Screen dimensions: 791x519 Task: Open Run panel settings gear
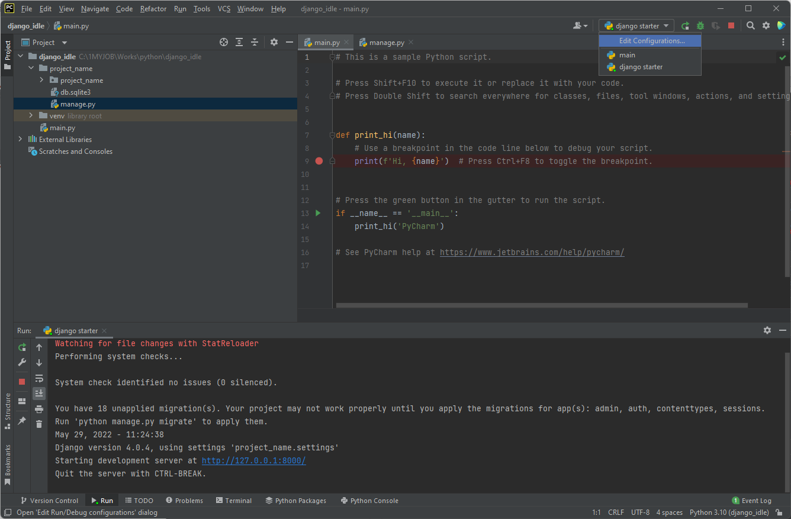(x=767, y=330)
